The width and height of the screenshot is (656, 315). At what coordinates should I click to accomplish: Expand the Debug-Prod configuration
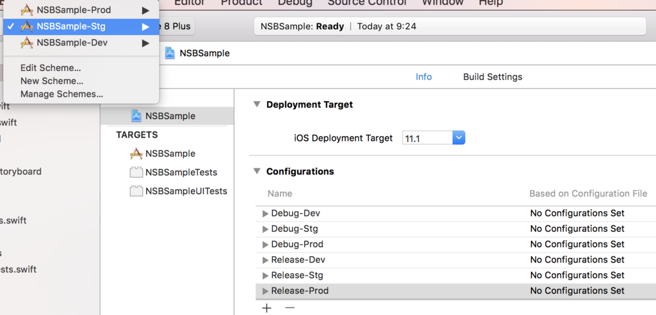coord(265,245)
